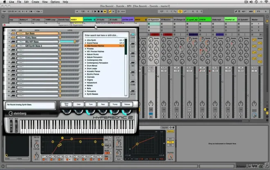This screenshot has width=270, height=170.
Task: Open the File menu
Action: point(19,2)
